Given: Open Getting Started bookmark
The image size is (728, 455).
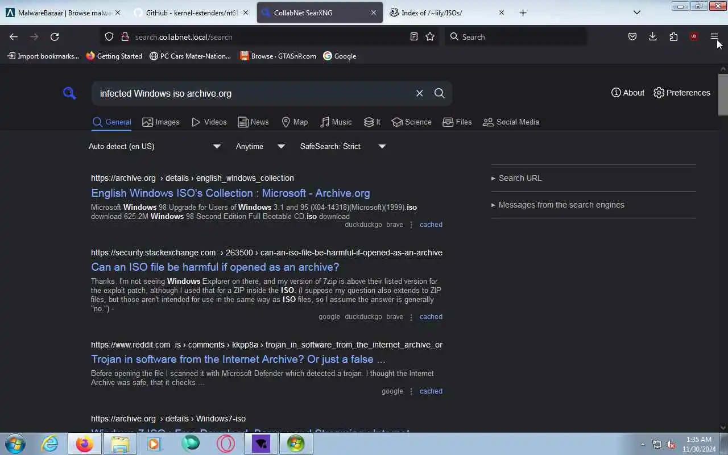Looking at the screenshot, I should (114, 56).
